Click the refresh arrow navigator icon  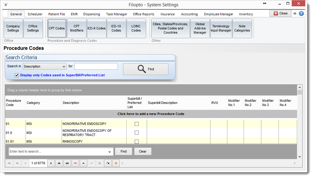pos(108,163)
